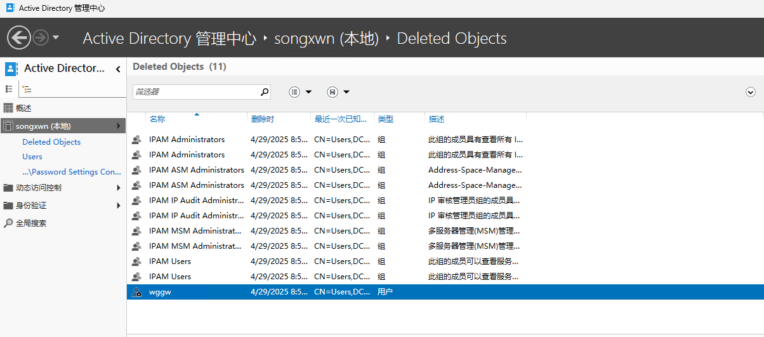
Task: Open the saved queries disk dropdown
Action: click(x=338, y=92)
